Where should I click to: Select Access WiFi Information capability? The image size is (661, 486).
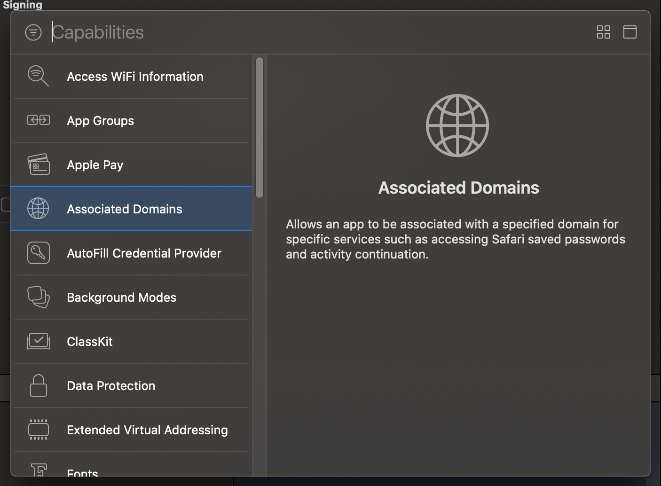click(131, 76)
